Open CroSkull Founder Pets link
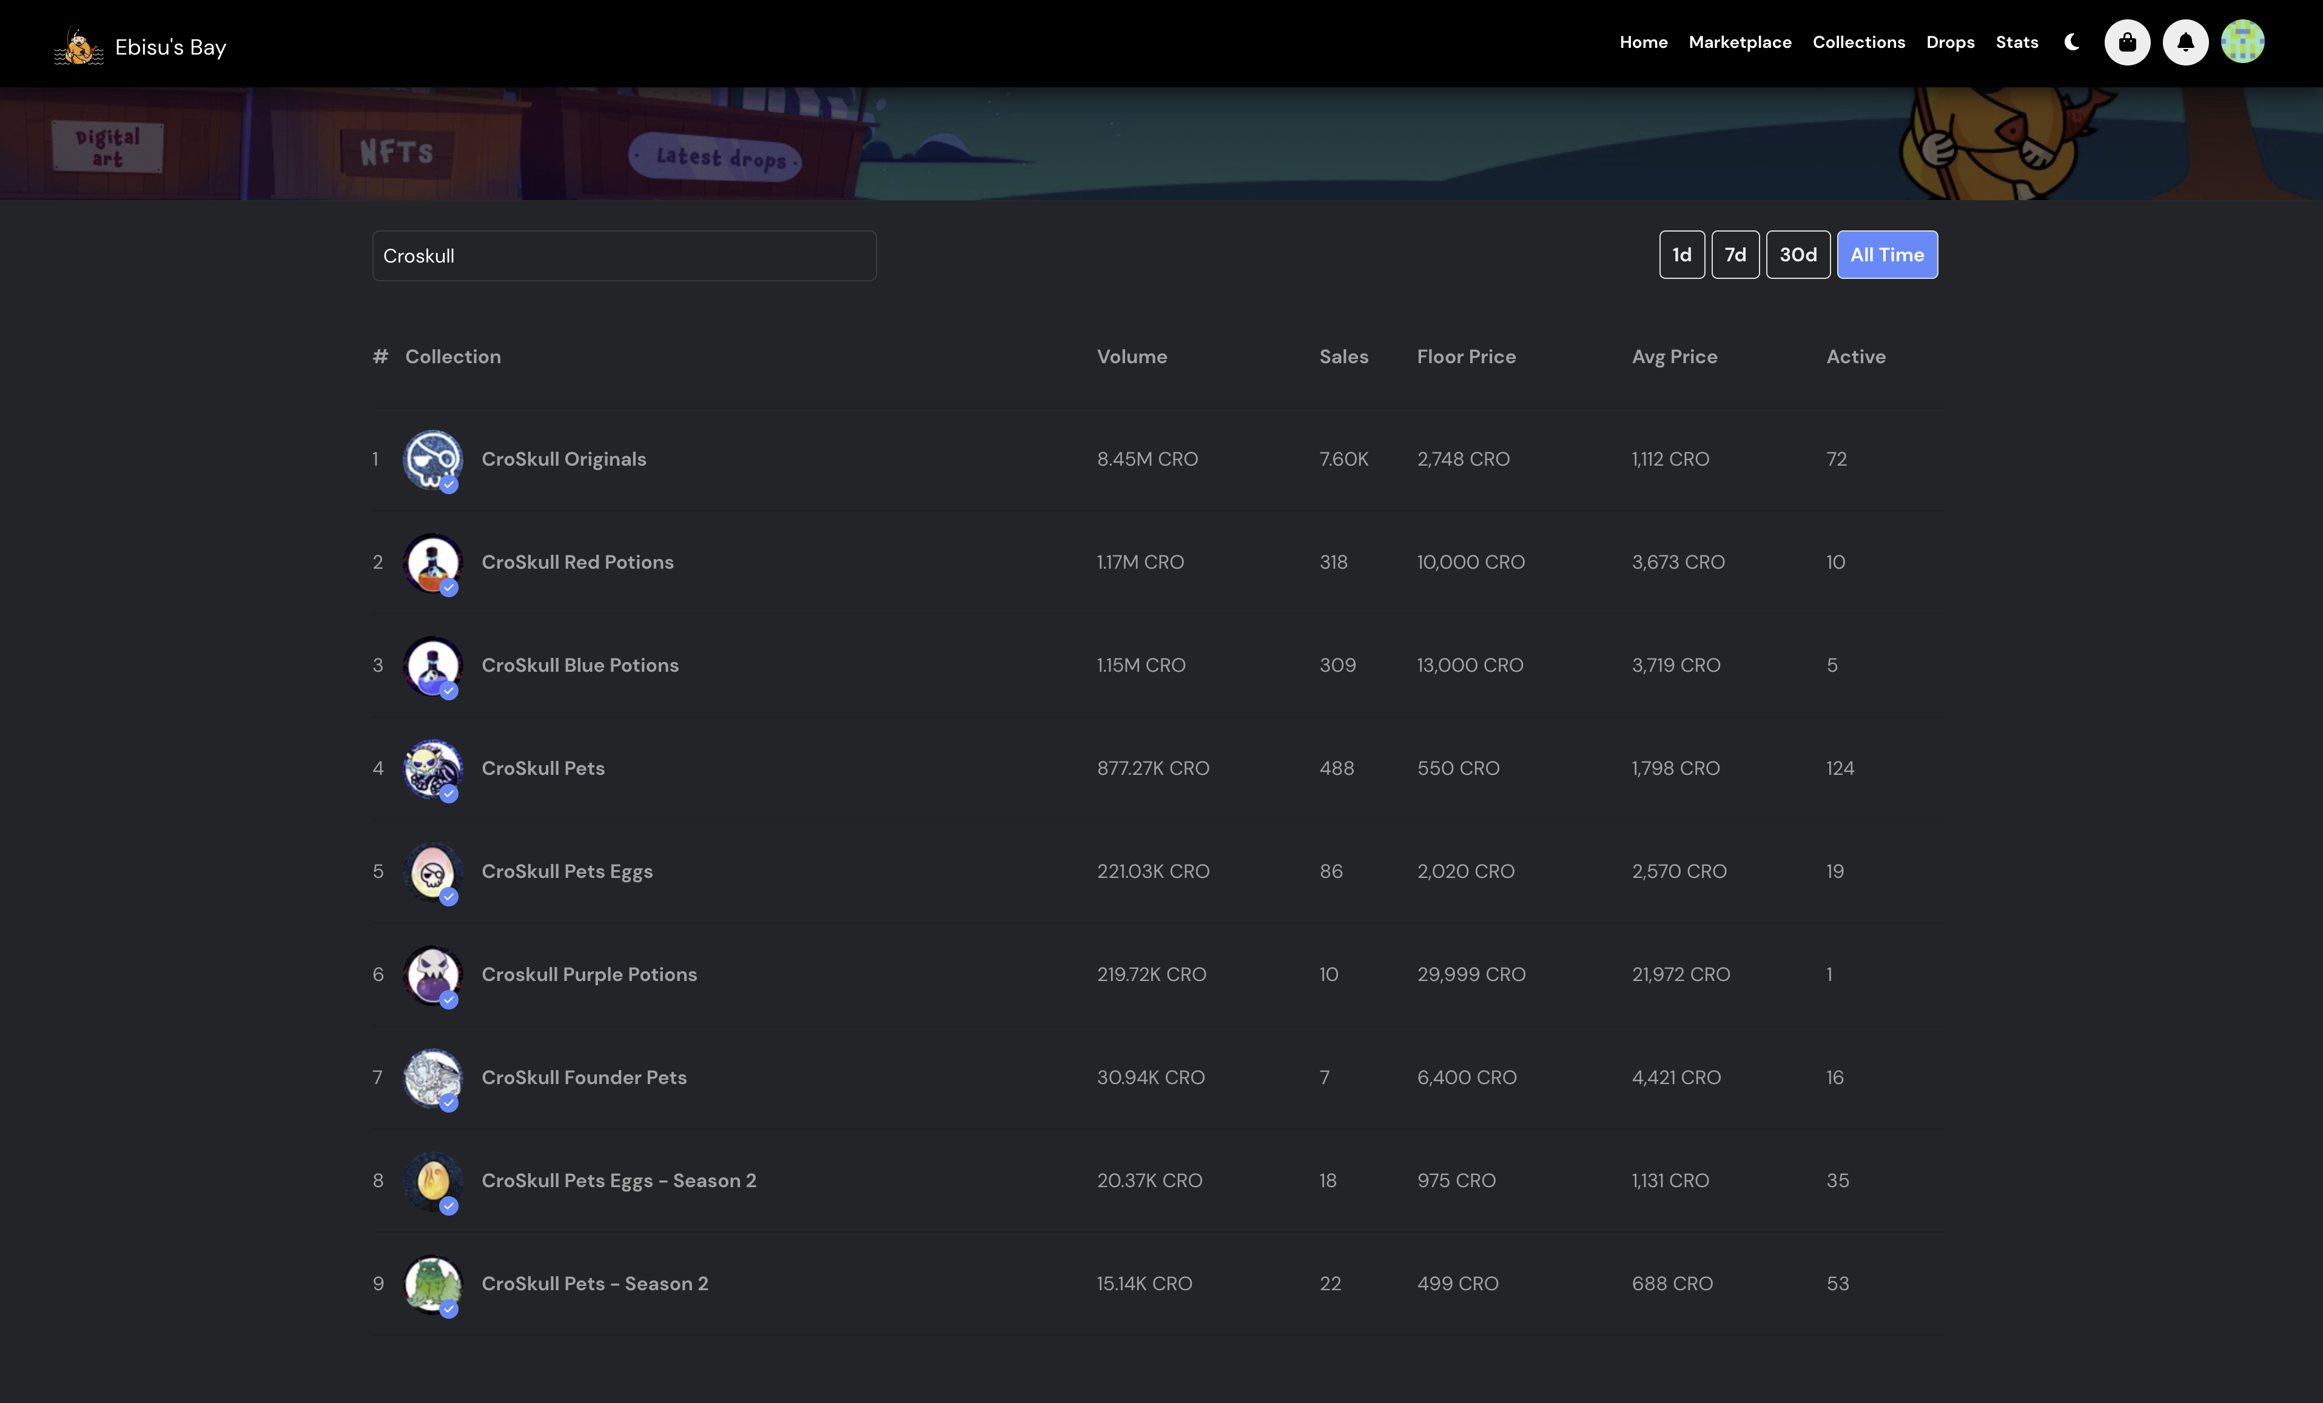 point(585,1078)
